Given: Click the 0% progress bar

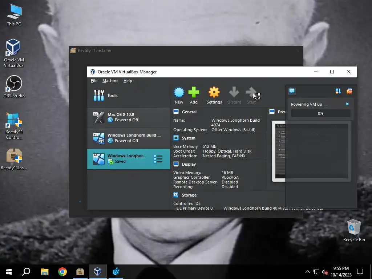Looking at the screenshot, I should pyautogui.click(x=320, y=113).
